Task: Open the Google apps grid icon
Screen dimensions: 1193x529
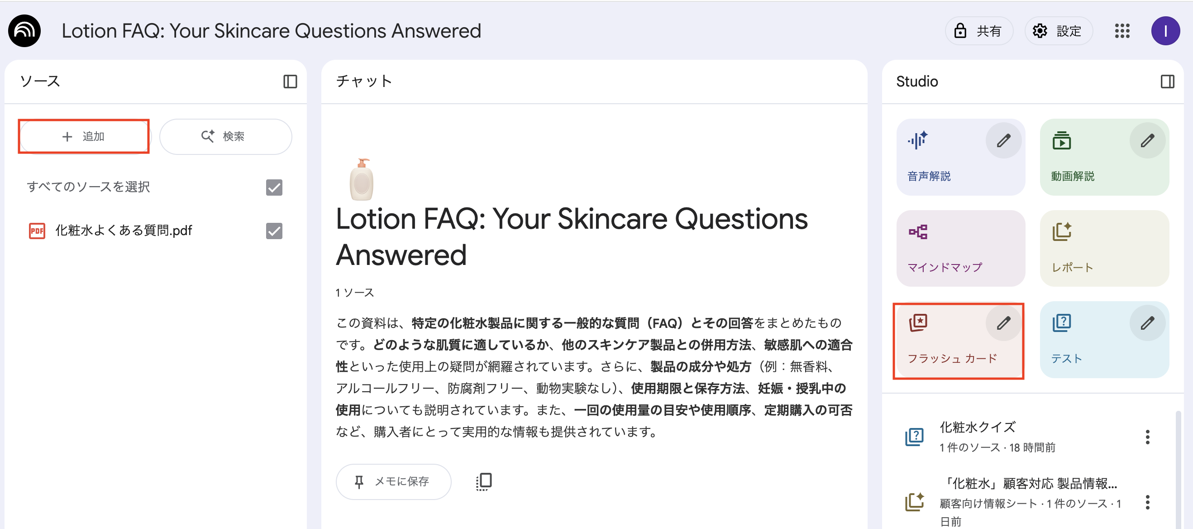Action: tap(1121, 31)
